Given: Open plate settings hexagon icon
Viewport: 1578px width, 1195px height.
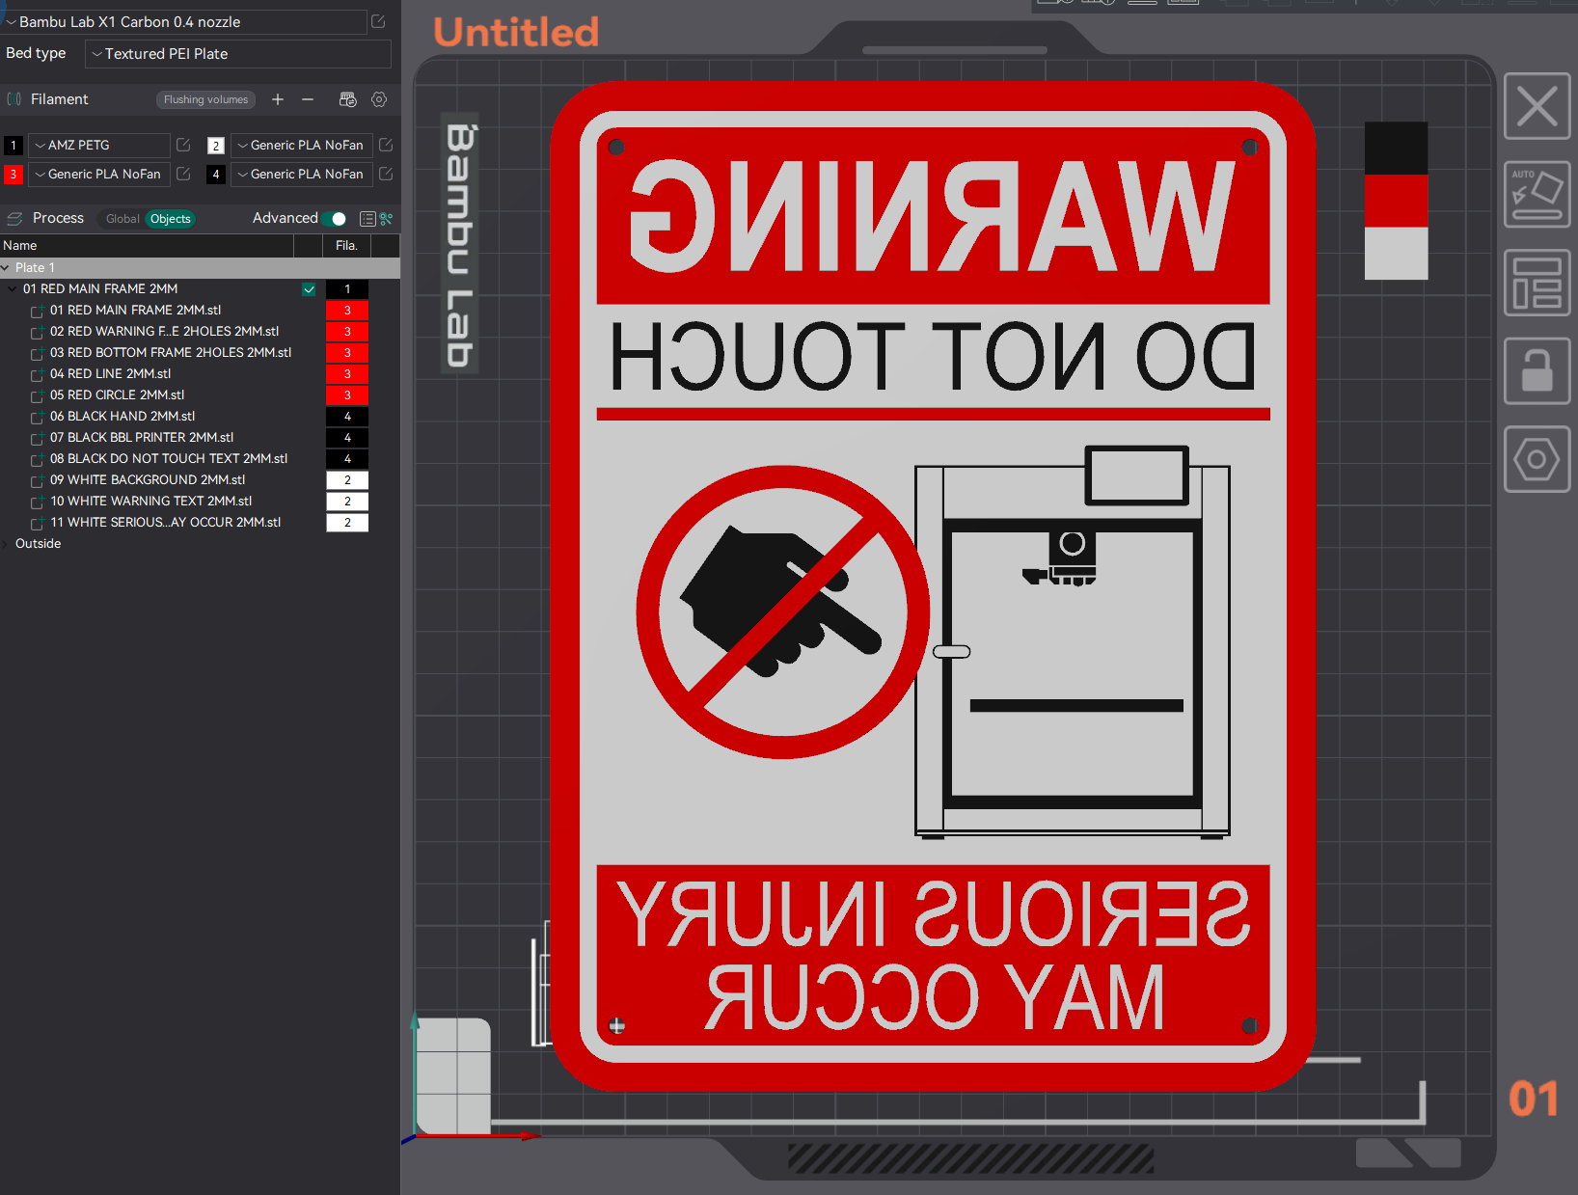Looking at the screenshot, I should coord(1537,459).
